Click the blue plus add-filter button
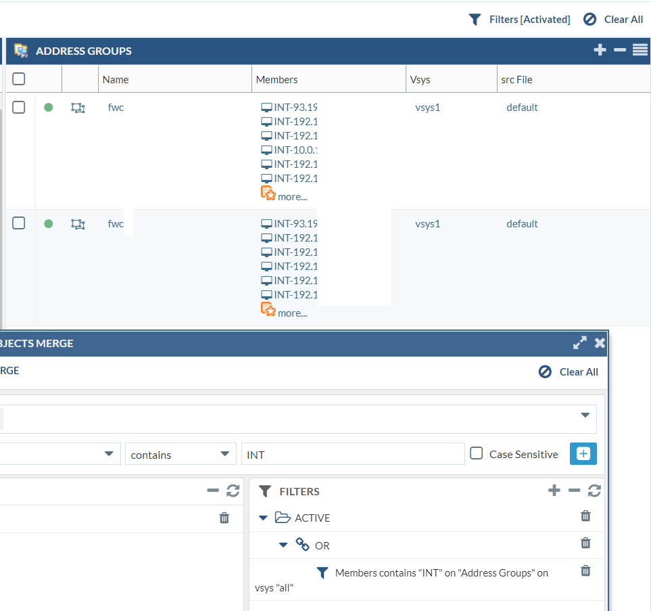The height and width of the screenshot is (611, 651). click(x=583, y=454)
